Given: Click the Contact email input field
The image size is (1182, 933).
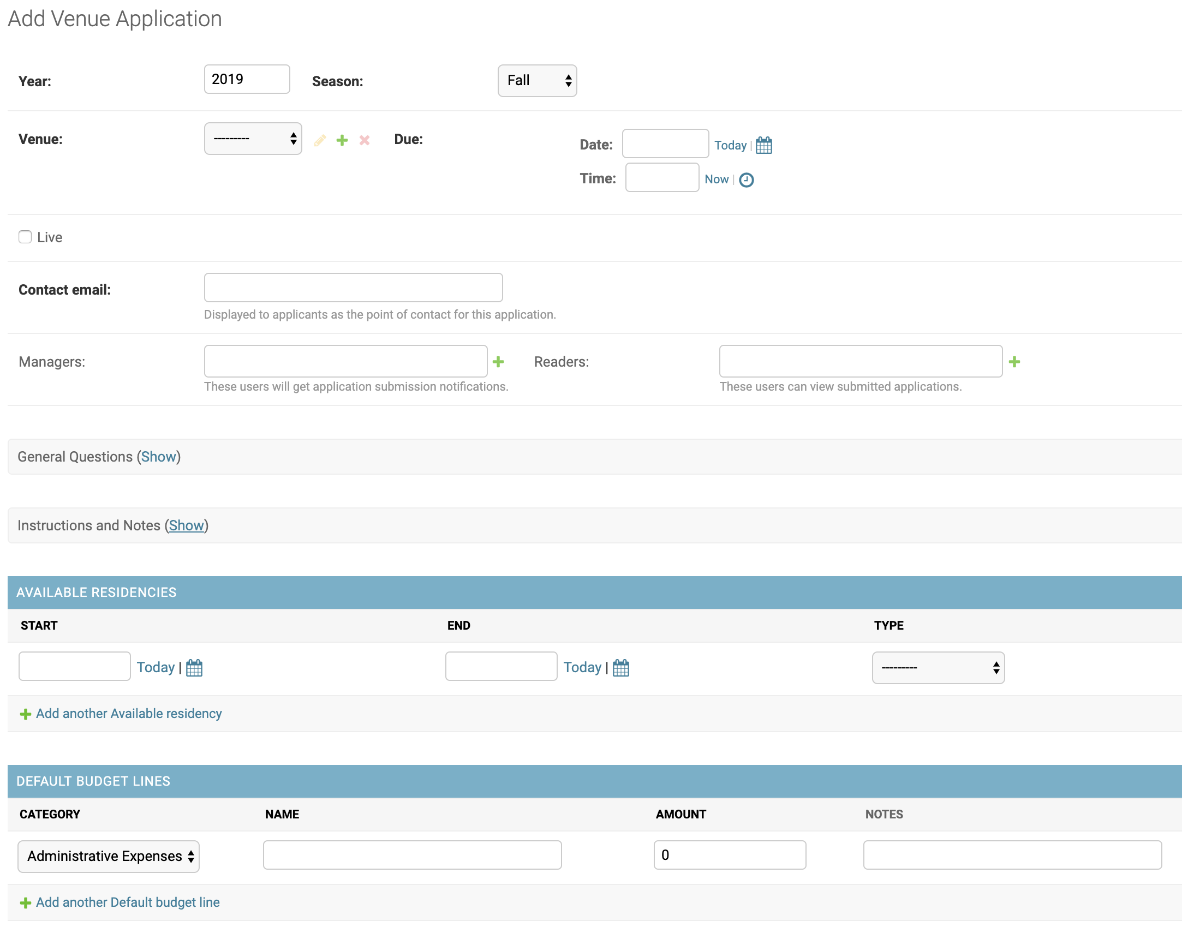Looking at the screenshot, I should 353,286.
